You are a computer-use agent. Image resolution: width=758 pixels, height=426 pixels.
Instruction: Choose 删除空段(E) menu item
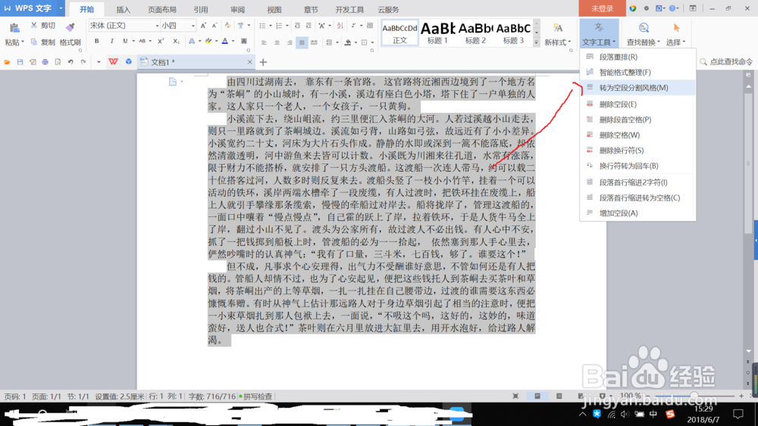tap(637, 104)
